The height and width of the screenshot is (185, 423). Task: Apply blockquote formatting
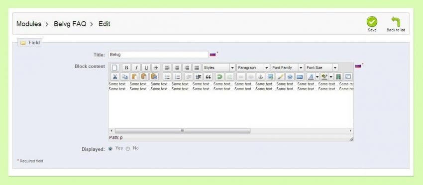[208, 77]
